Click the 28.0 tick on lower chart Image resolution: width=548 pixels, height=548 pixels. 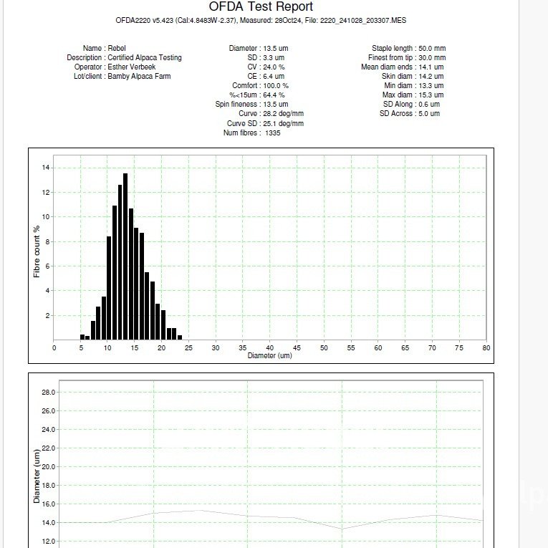coord(49,392)
